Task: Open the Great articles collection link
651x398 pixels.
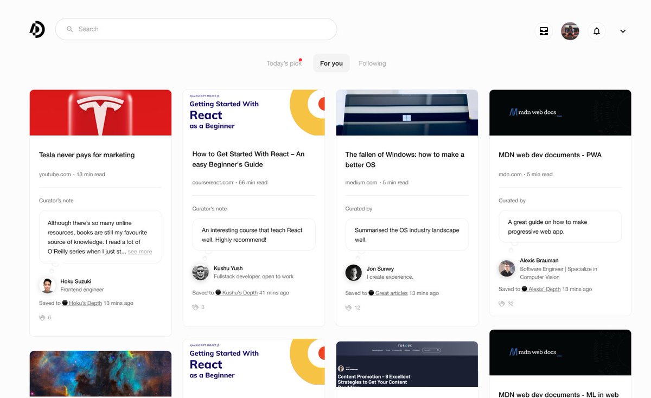Action: 391,293
